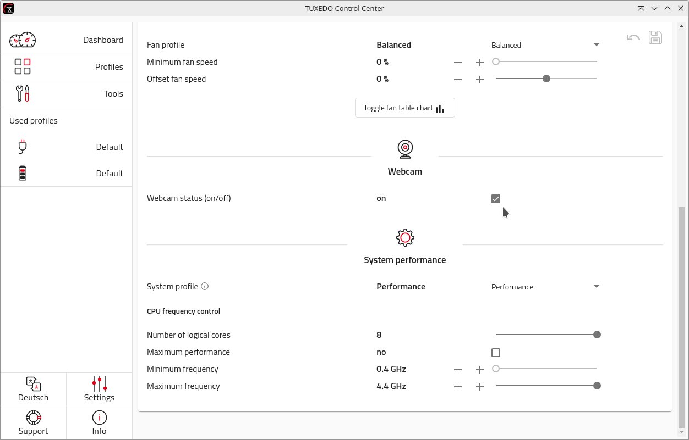The height and width of the screenshot is (440, 689).
Task: Open the System profile Performance dropdown
Action: [545, 287]
